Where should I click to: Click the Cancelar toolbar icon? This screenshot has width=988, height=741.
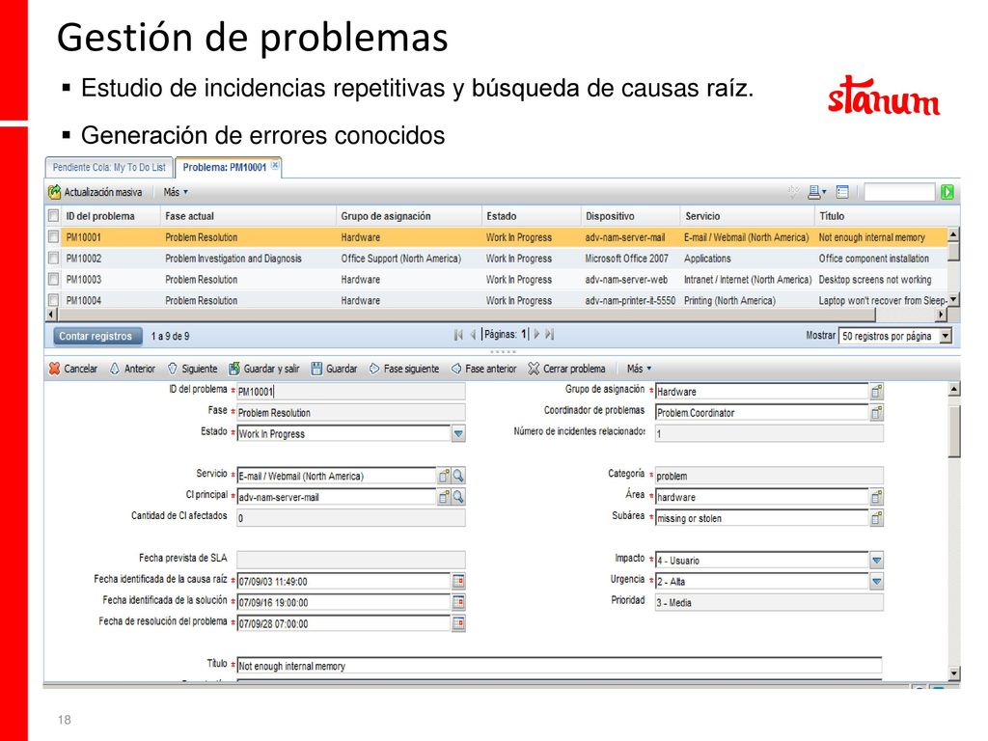tap(55, 369)
